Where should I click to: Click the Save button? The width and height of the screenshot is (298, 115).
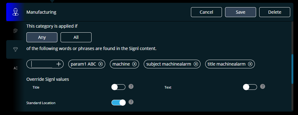click(241, 12)
